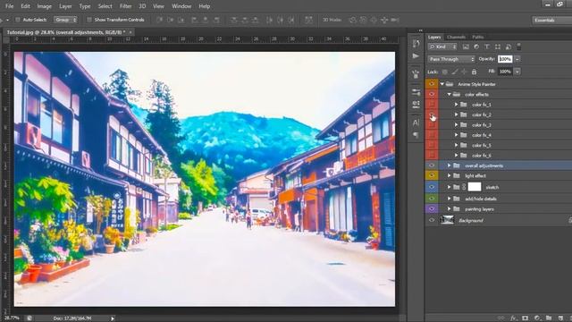Filter layers by adjustment layers icon
Viewport: 572px width, 322px height.
click(476, 47)
